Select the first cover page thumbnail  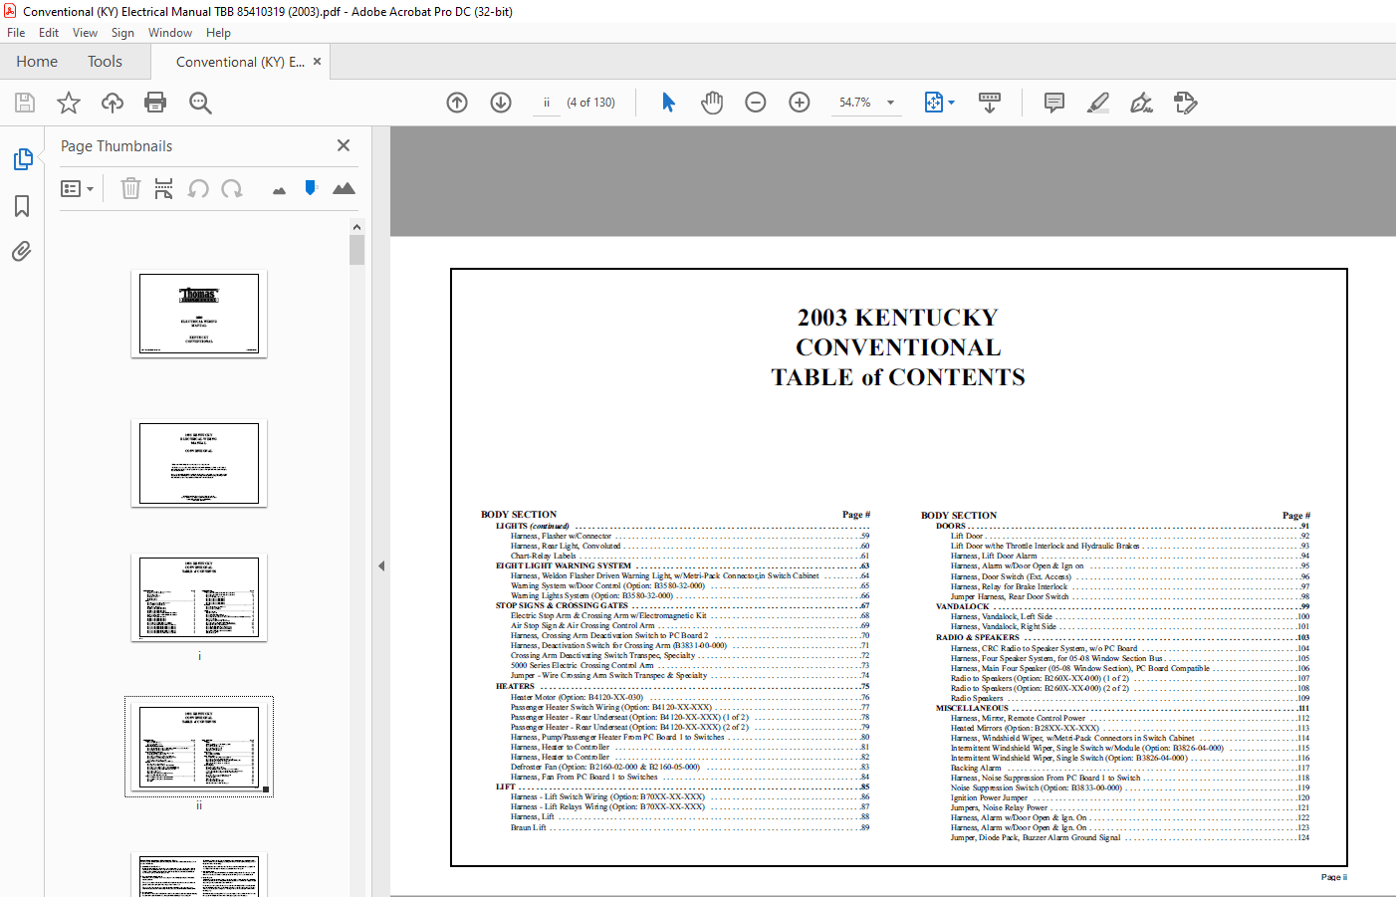(199, 314)
